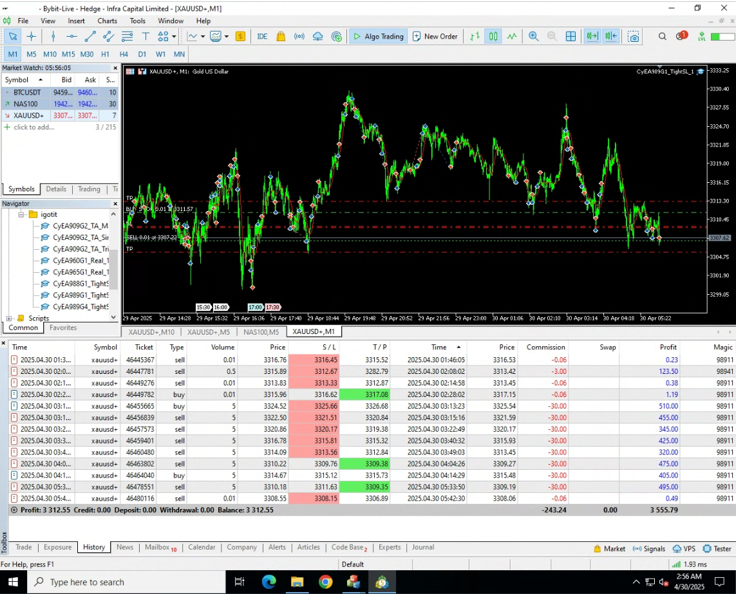Open the search magnifier in toolbar
The height and width of the screenshot is (594, 736).
click(663, 37)
